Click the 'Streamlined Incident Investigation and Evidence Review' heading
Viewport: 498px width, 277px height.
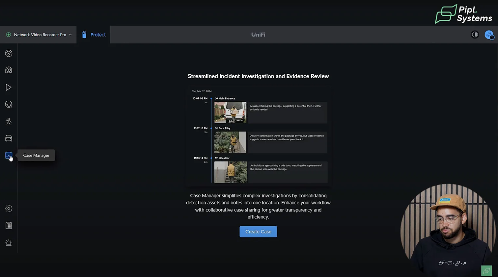point(258,76)
